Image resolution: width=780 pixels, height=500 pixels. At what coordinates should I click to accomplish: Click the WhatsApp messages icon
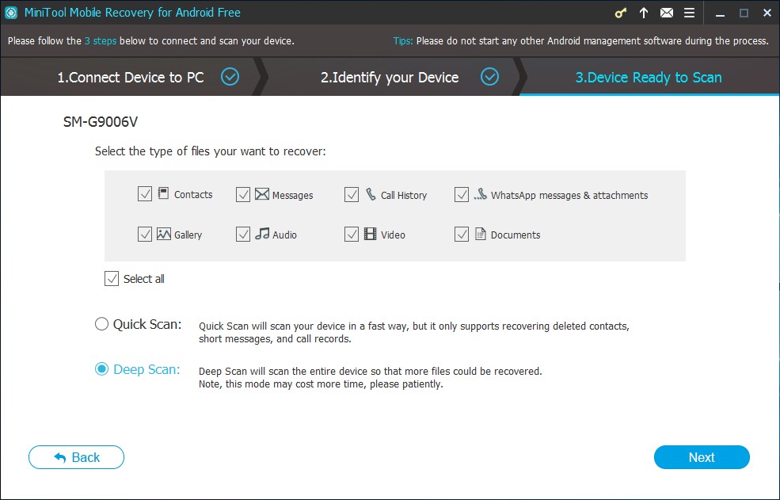coord(480,193)
